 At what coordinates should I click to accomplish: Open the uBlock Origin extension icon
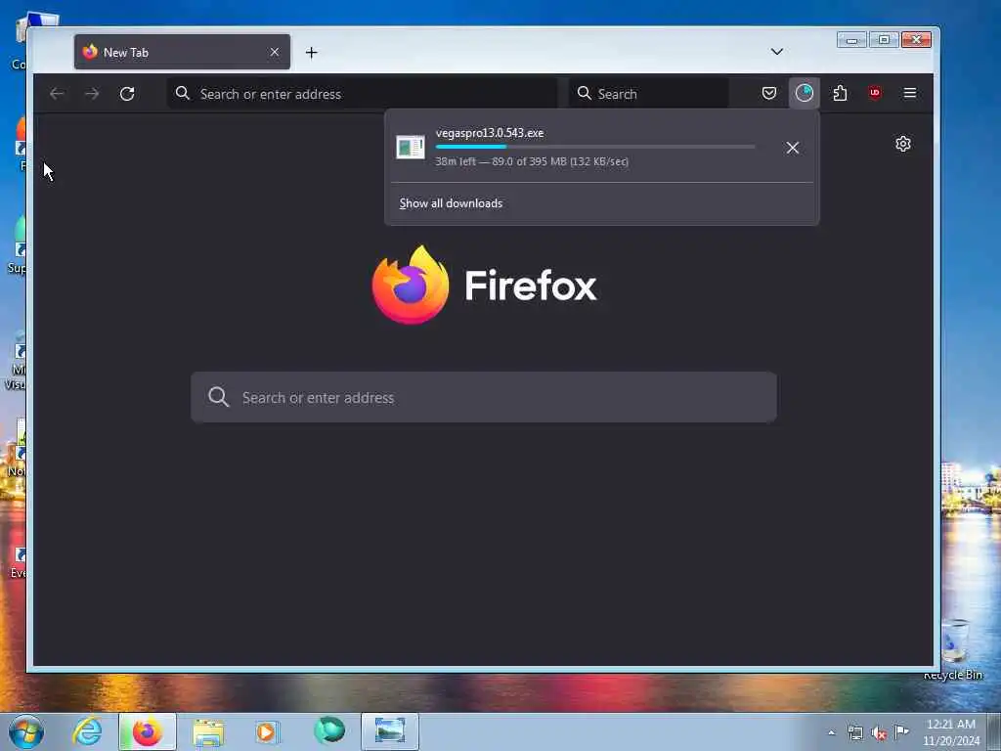tap(875, 93)
